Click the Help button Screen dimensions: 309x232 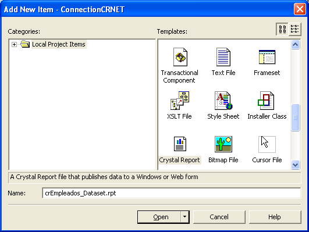(x=275, y=217)
